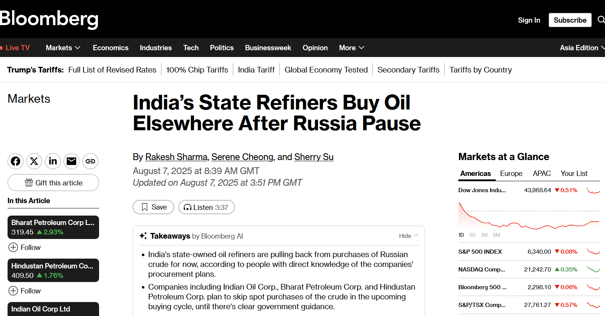The width and height of the screenshot is (605, 316).
Task: Open author Rakesh Sharma's profile link
Action: click(176, 157)
